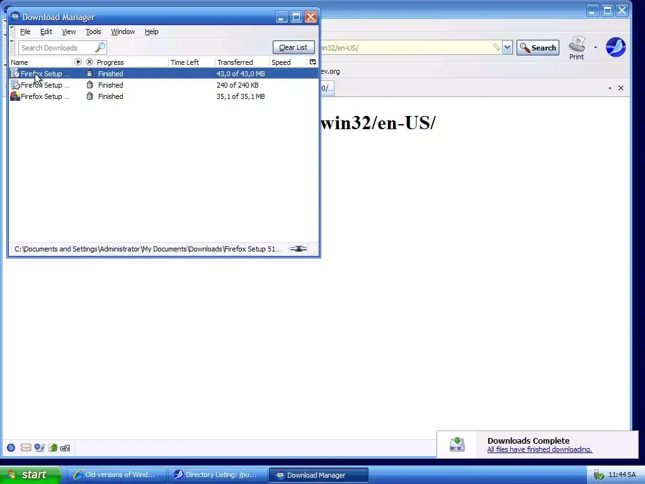Open Print button dropdown arrow
645x484 pixels.
tap(595, 47)
